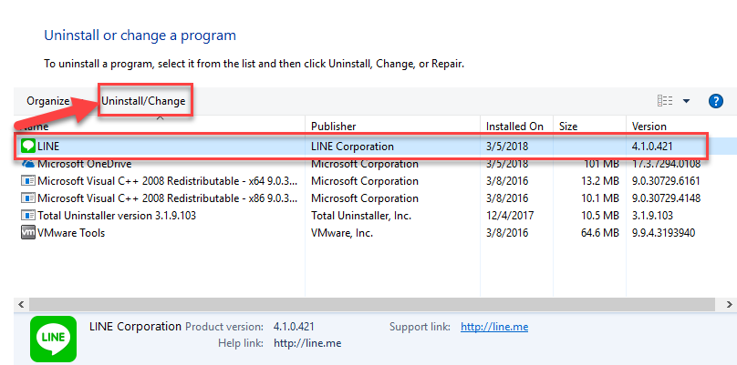Screen dimensions: 737x365
Task: Select the LINE program row
Action: pyautogui.click(x=376, y=147)
